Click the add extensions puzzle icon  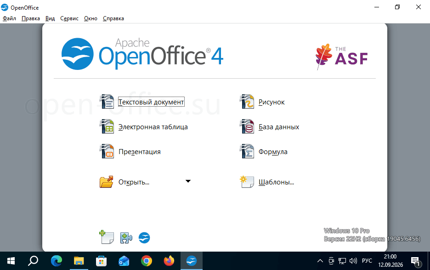[x=126, y=238]
